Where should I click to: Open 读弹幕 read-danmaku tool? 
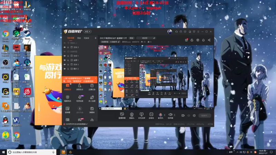(x=68, y=110)
